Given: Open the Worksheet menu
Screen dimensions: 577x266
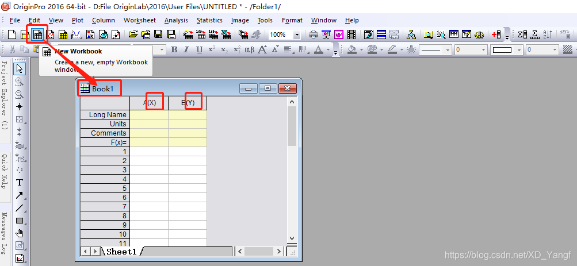Looking at the screenshot, I should tap(140, 20).
